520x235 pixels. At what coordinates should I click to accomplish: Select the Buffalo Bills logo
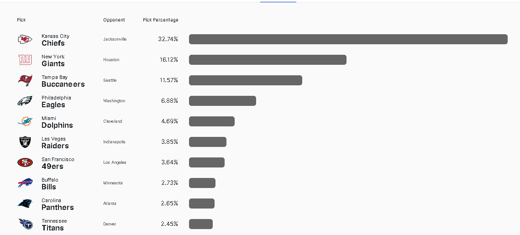coord(25,183)
